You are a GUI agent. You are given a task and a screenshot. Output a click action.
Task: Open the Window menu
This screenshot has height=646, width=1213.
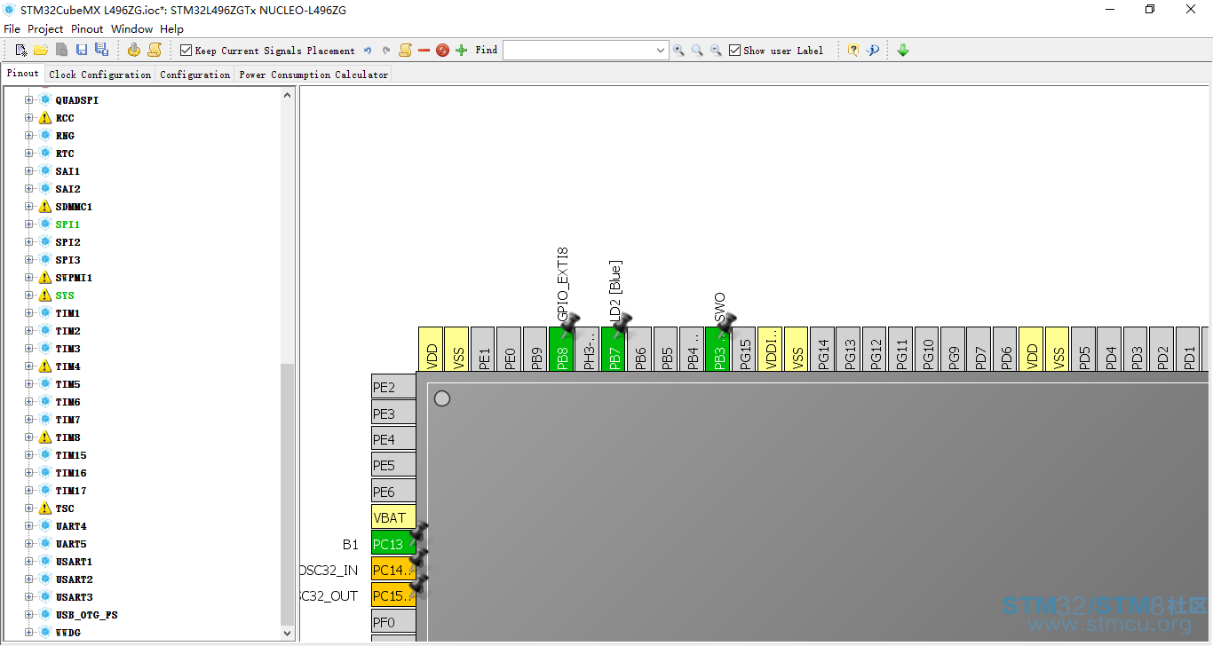tap(132, 29)
